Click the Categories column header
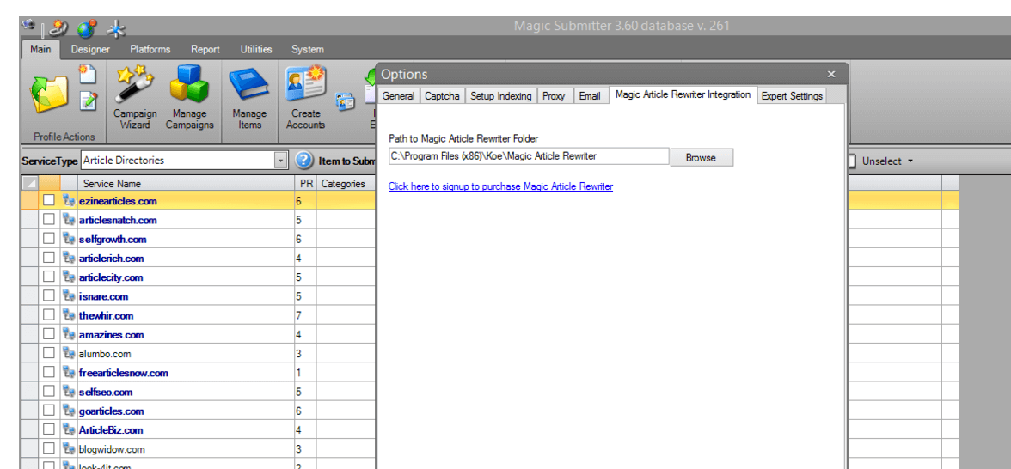 pyautogui.click(x=346, y=184)
